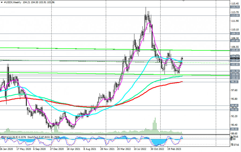The height and width of the screenshot is (152, 241).
Task: Click the 102.85 price level label
Action: tap(235, 65)
